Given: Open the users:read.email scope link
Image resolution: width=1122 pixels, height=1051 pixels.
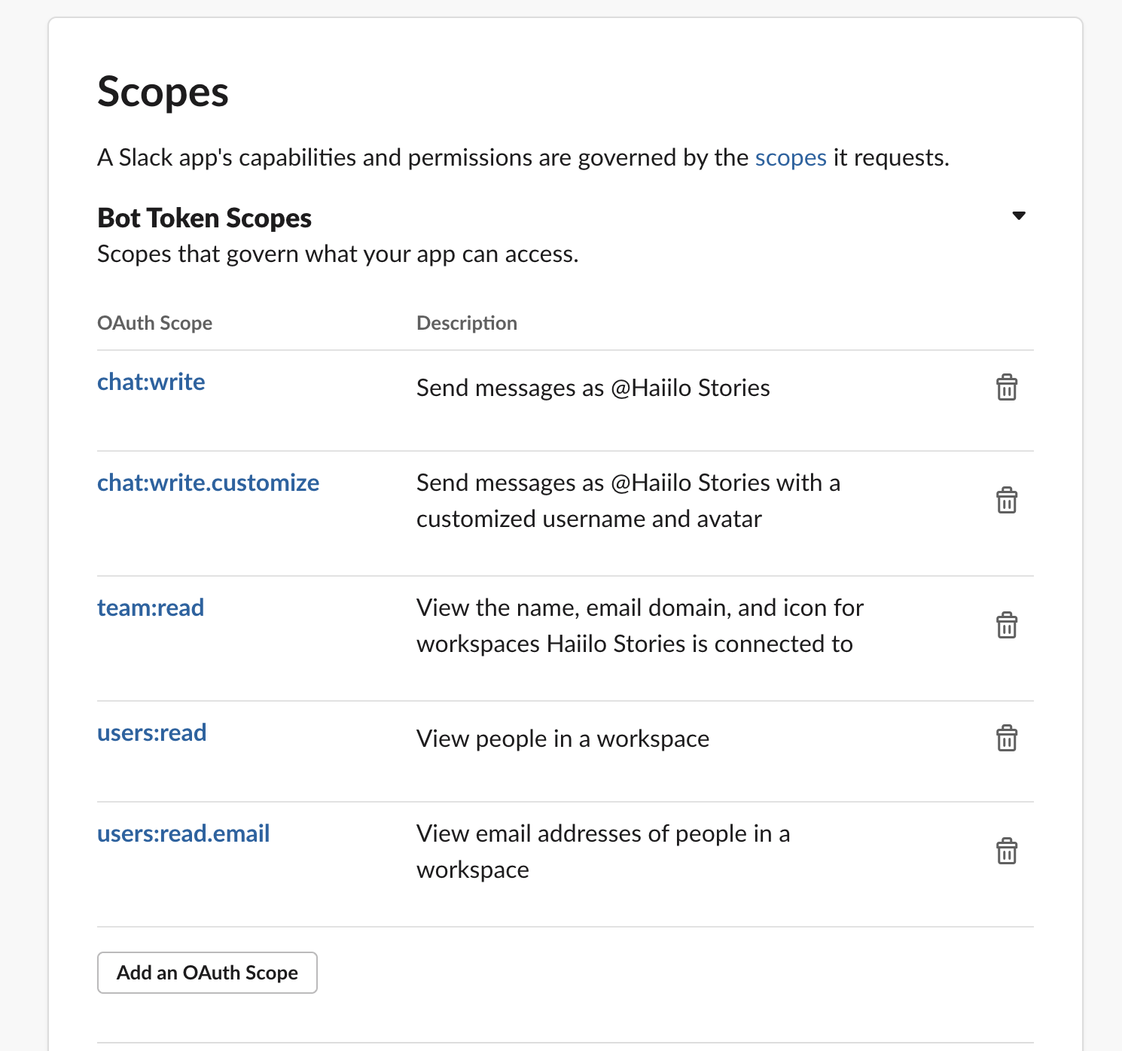Looking at the screenshot, I should (183, 834).
